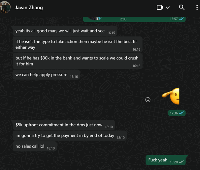Open Javan Zhang's profile picture
The image size is (200, 170).
(x=5, y=7)
